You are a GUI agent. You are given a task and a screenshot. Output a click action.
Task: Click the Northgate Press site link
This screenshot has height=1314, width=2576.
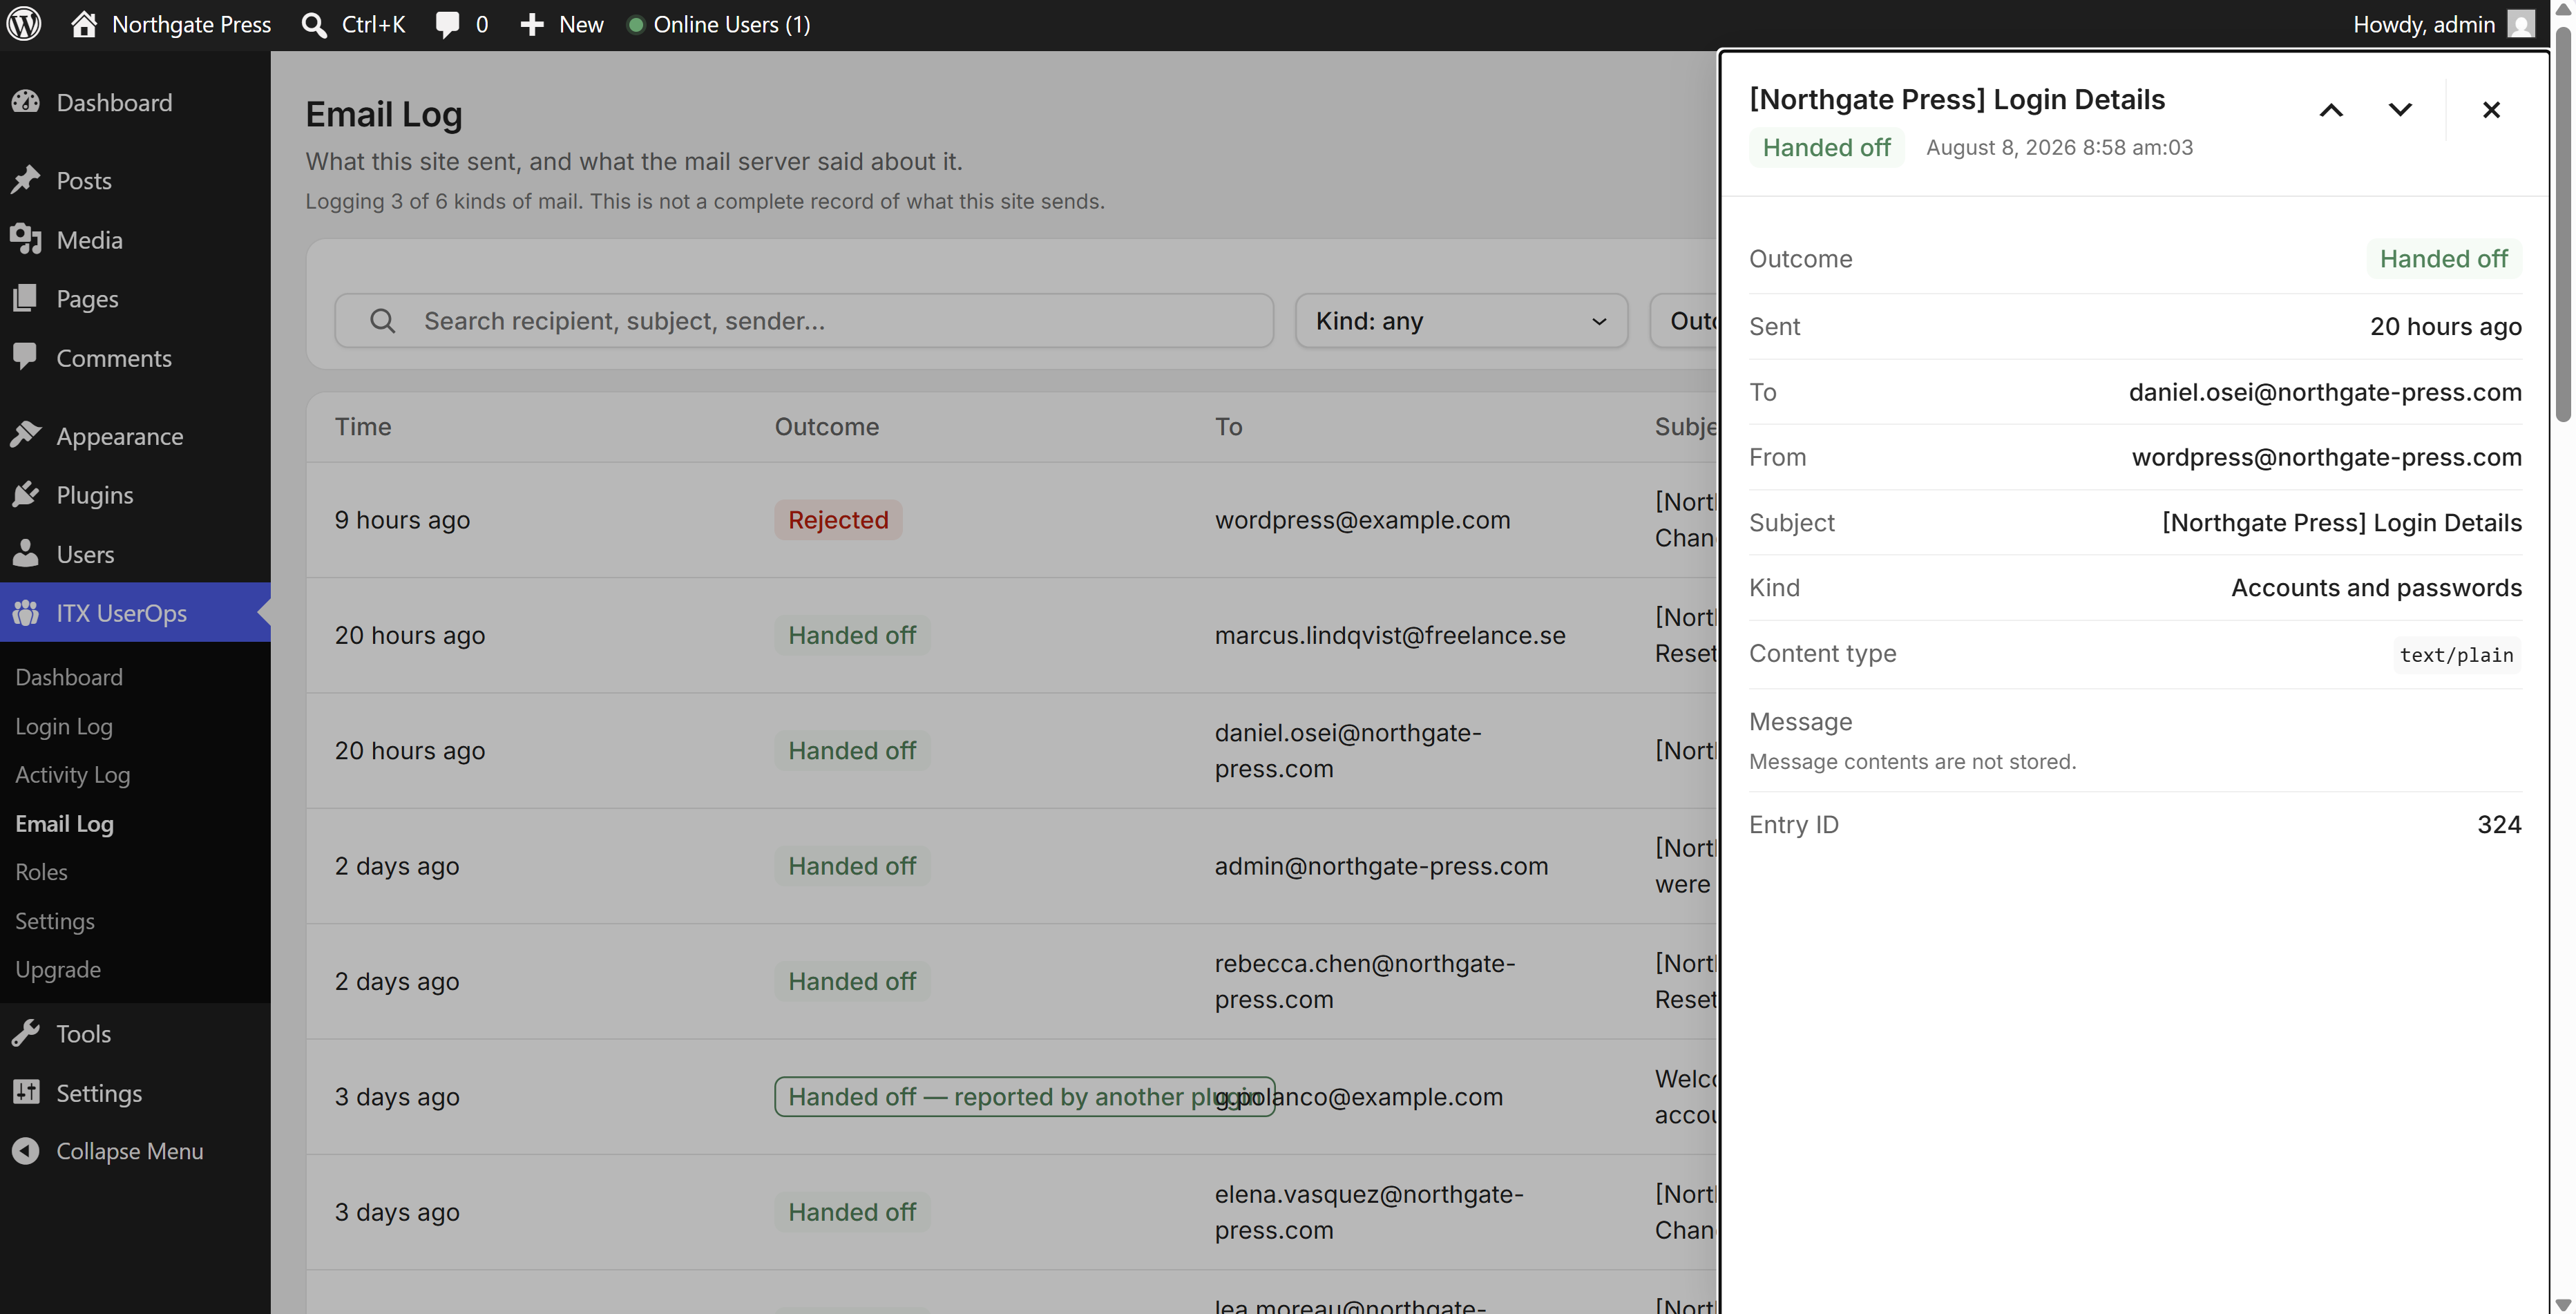pyautogui.click(x=191, y=25)
